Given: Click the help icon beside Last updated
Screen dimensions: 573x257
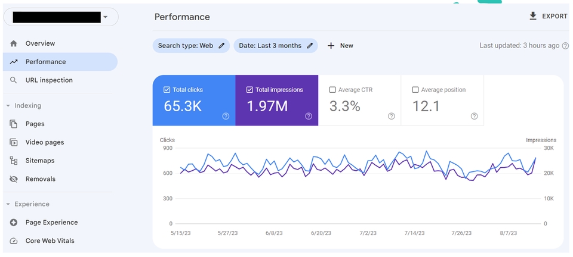Looking at the screenshot, I should (565, 46).
